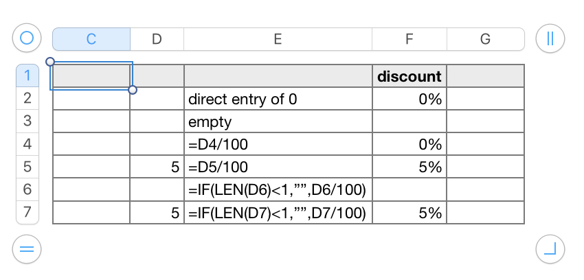
Task: Click the cell labeled empty
Action: tap(278, 121)
